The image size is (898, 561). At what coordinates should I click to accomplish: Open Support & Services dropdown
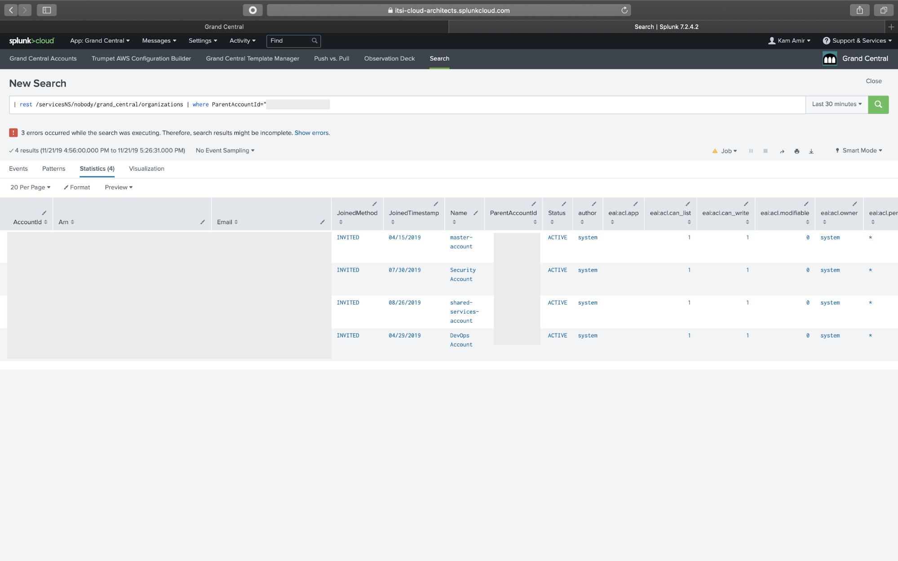857,40
